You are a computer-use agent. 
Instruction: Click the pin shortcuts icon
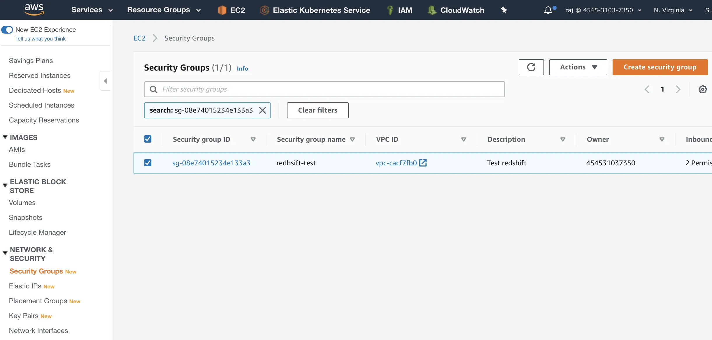tap(504, 10)
